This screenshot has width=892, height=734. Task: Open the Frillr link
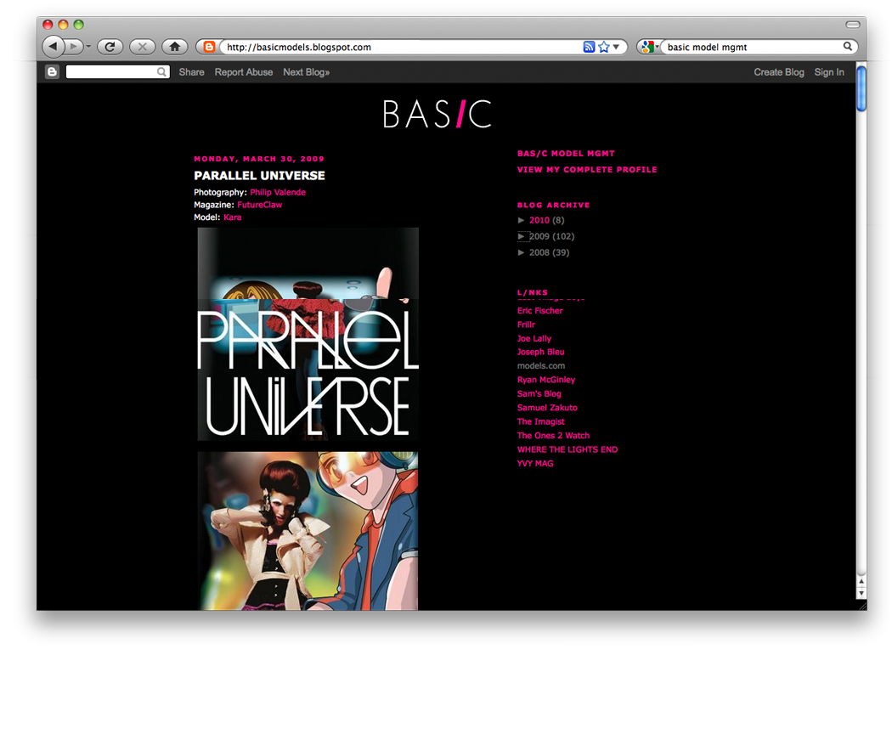coord(526,325)
